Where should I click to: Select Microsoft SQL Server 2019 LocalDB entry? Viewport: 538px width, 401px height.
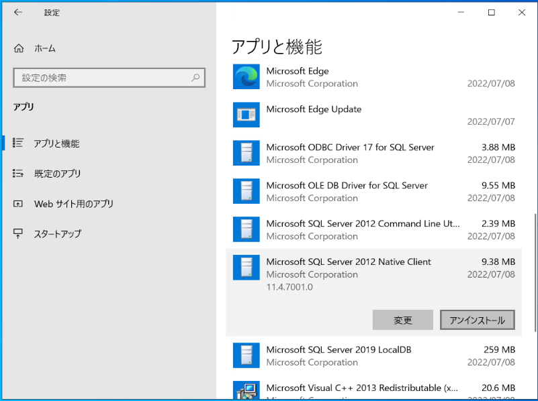[x=339, y=349]
